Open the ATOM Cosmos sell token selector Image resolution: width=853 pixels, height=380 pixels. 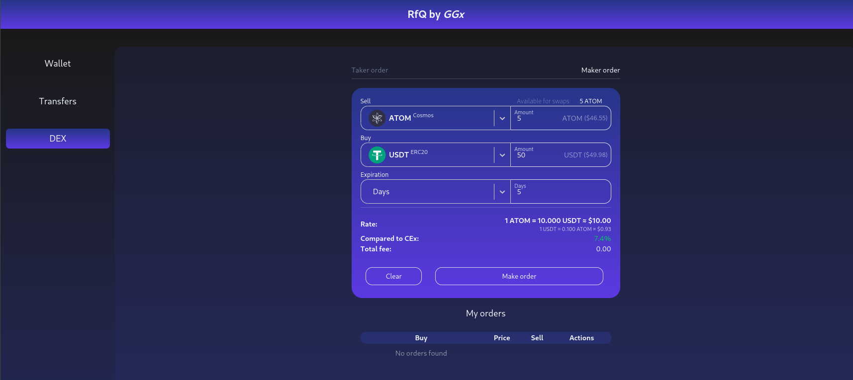click(x=436, y=118)
